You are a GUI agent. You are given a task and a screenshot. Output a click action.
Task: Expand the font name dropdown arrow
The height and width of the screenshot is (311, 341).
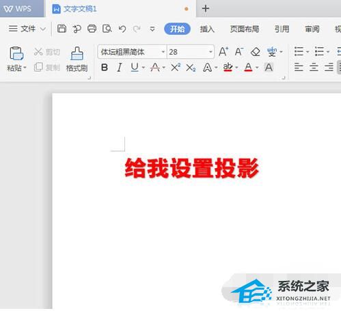coord(163,52)
